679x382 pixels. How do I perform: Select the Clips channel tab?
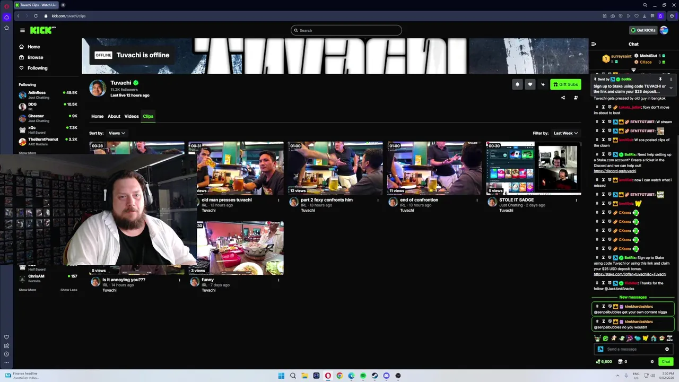(x=148, y=116)
